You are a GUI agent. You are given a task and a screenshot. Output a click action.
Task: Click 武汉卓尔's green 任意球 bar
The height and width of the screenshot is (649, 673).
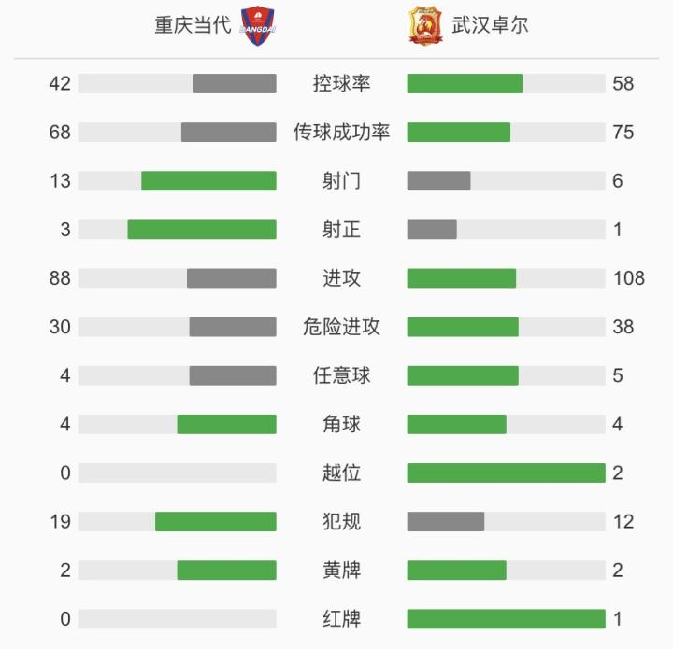[x=463, y=375]
